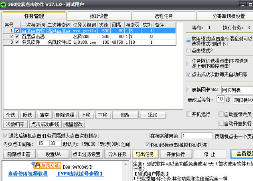Click the green app logo icon in title bar
Image resolution: width=253 pixels, height=181 pixels.
[x=3, y=4]
